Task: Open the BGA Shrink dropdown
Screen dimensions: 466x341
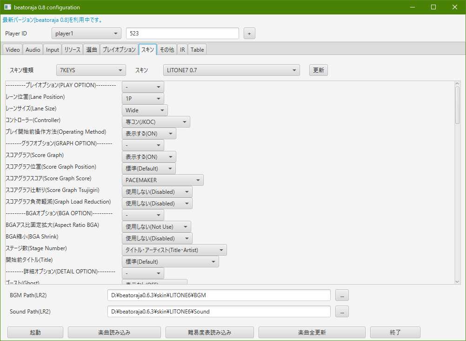Action: pyautogui.click(x=157, y=238)
